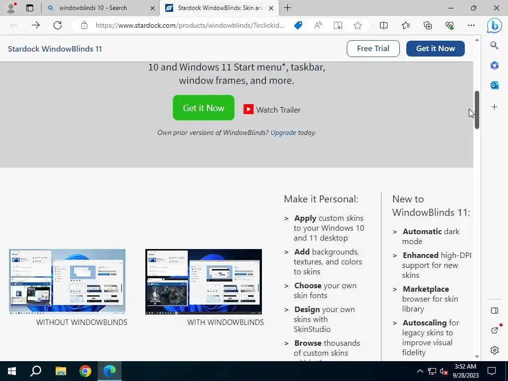Image resolution: width=508 pixels, height=381 pixels.
Task: Click the Stardock WindowBlinds 11 heading
Action: click(55, 49)
